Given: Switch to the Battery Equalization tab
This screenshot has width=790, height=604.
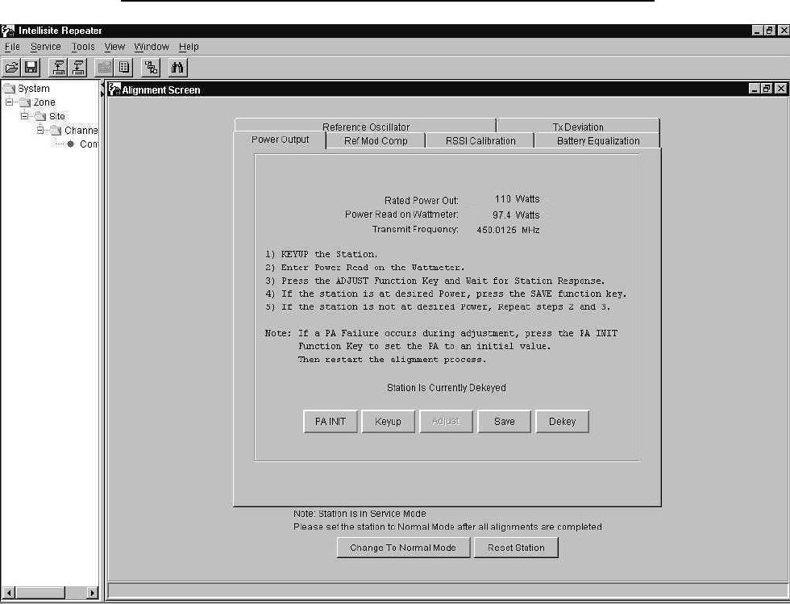Looking at the screenshot, I should click(x=597, y=140).
